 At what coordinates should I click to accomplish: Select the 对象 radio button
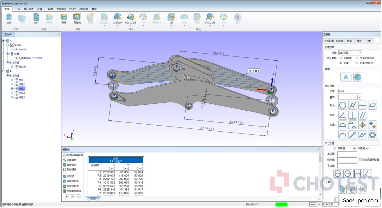point(341,63)
